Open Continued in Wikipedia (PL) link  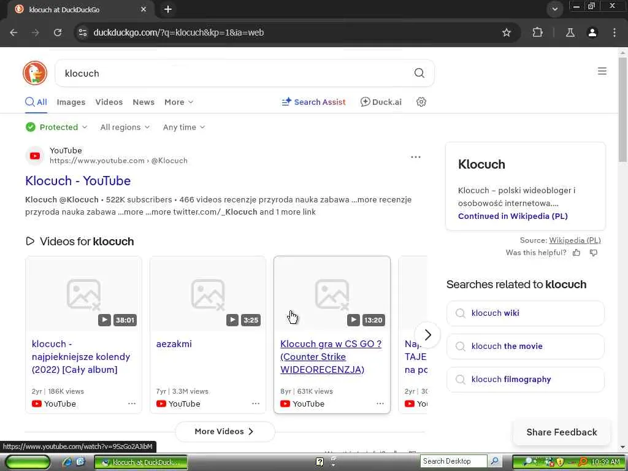pyautogui.click(x=513, y=216)
